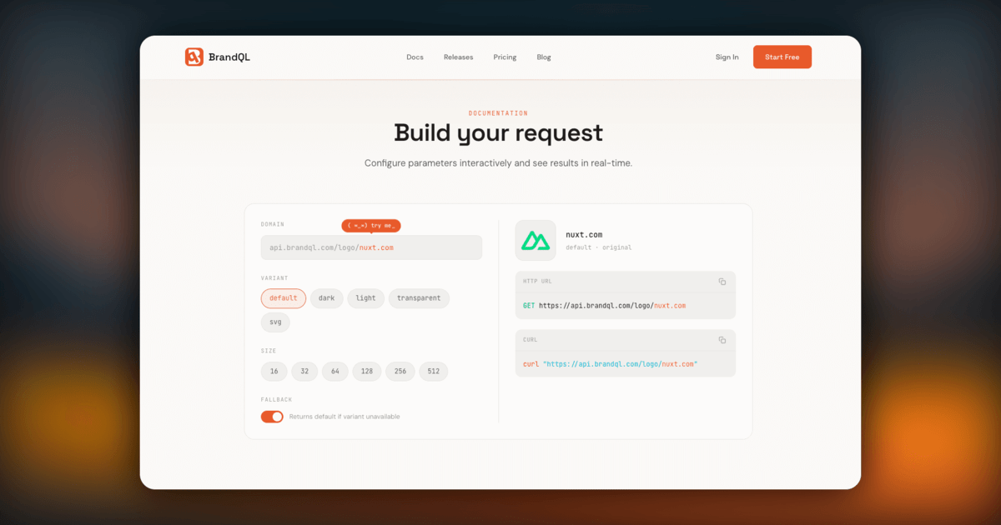Click the curl command text
Image resolution: width=1001 pixels, height=525 pixels.
point(611,364)
